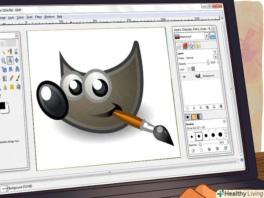Raise the layer with up arrow

pos(194,108)
